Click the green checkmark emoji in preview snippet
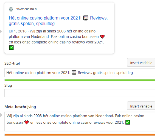The height and width of the screenshot is (138, 160). click(11, 48)
